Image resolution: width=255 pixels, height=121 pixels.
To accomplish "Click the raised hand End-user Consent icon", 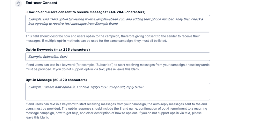I will point(18,3).
